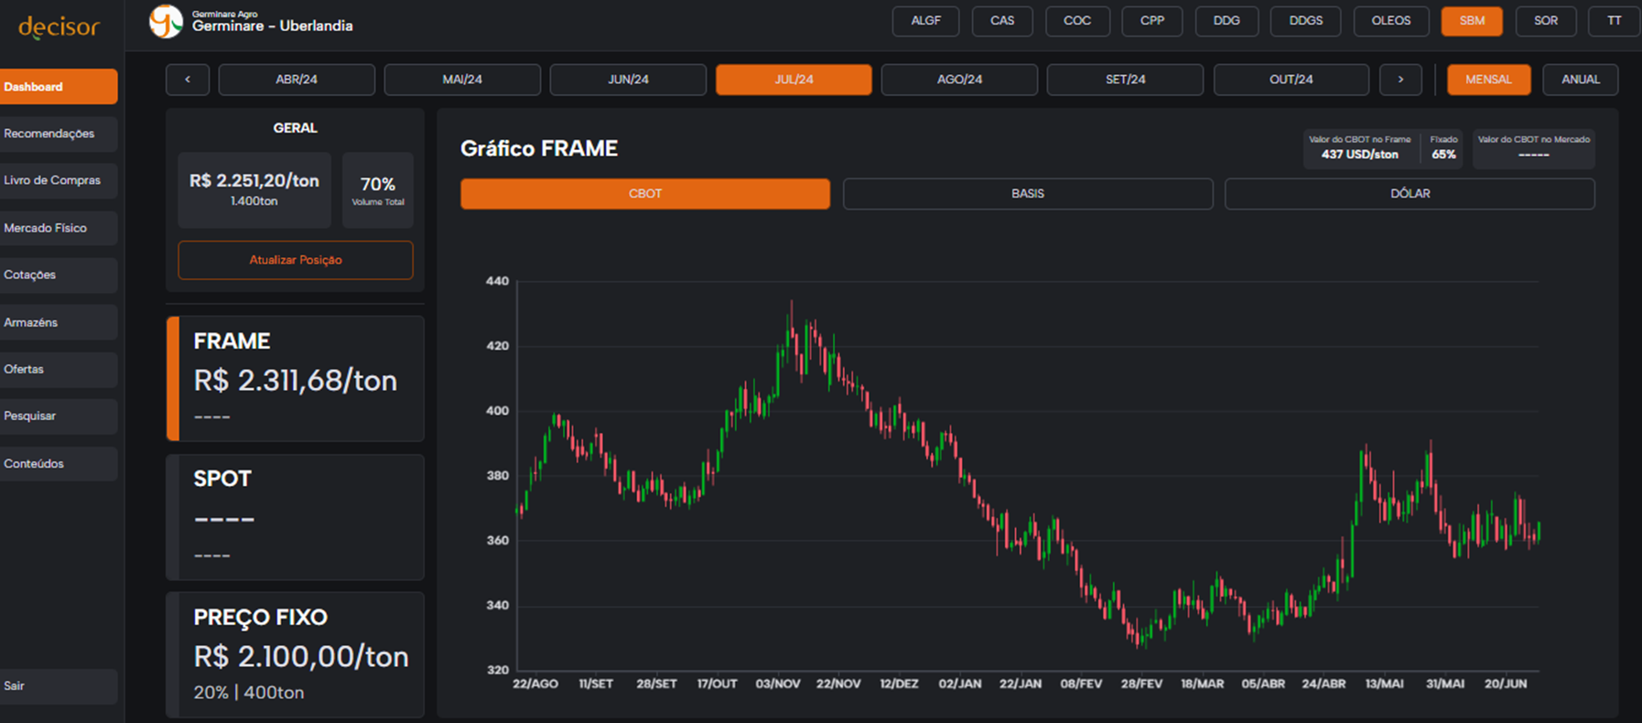Select the PREÇO FIXO price card
Image resolution: width=1642 pixels, height=723 pixels.
tap(296, 654)
